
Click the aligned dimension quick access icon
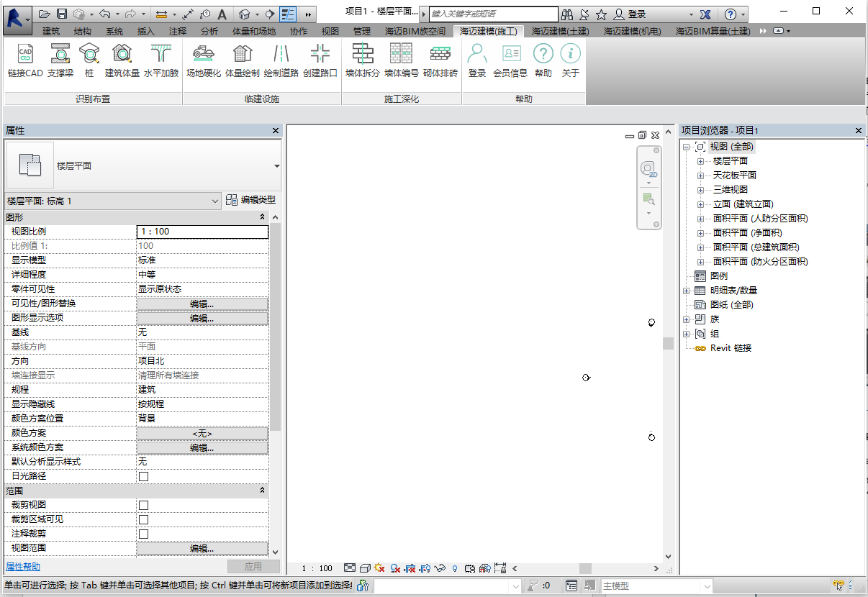pos(189,14)
